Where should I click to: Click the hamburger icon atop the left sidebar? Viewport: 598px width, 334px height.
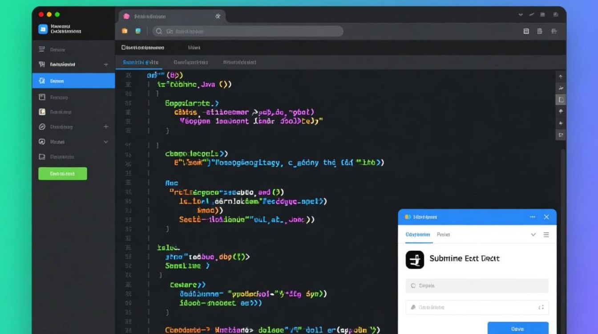point(42,49)
